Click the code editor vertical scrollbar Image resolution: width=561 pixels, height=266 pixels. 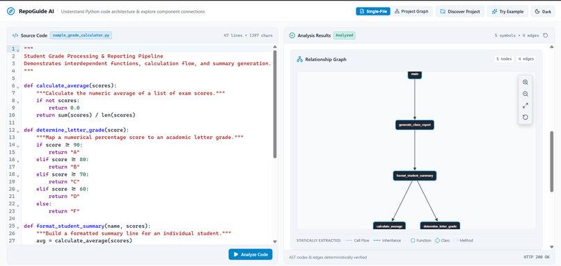tap(275, 104)
